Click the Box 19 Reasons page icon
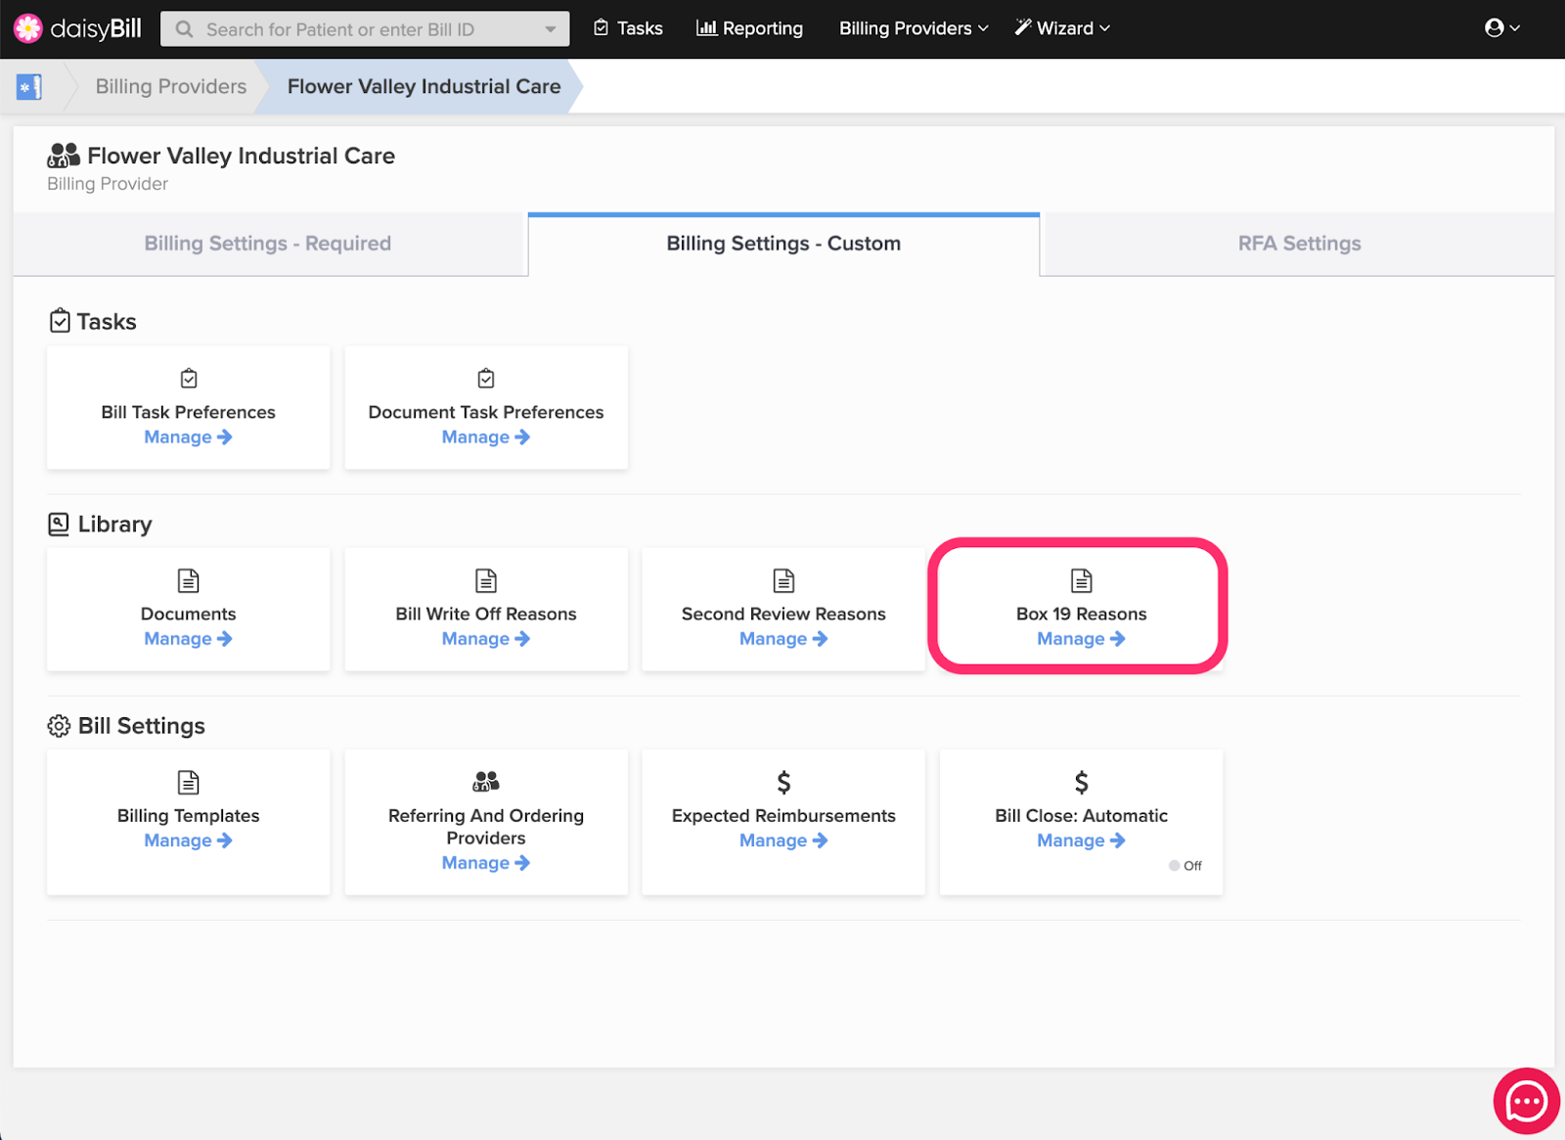 [1081, 581]
